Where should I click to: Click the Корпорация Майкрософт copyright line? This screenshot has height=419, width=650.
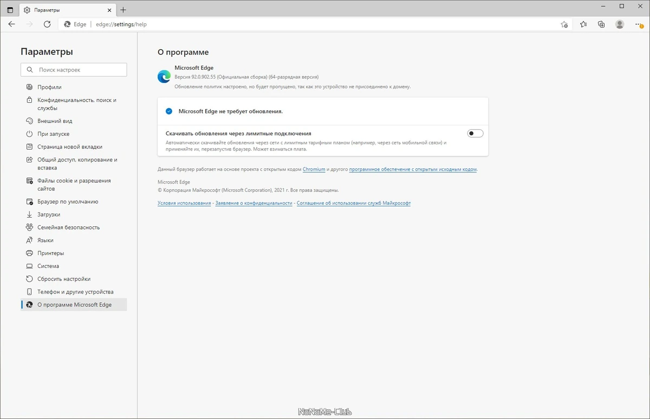(248, 191)
